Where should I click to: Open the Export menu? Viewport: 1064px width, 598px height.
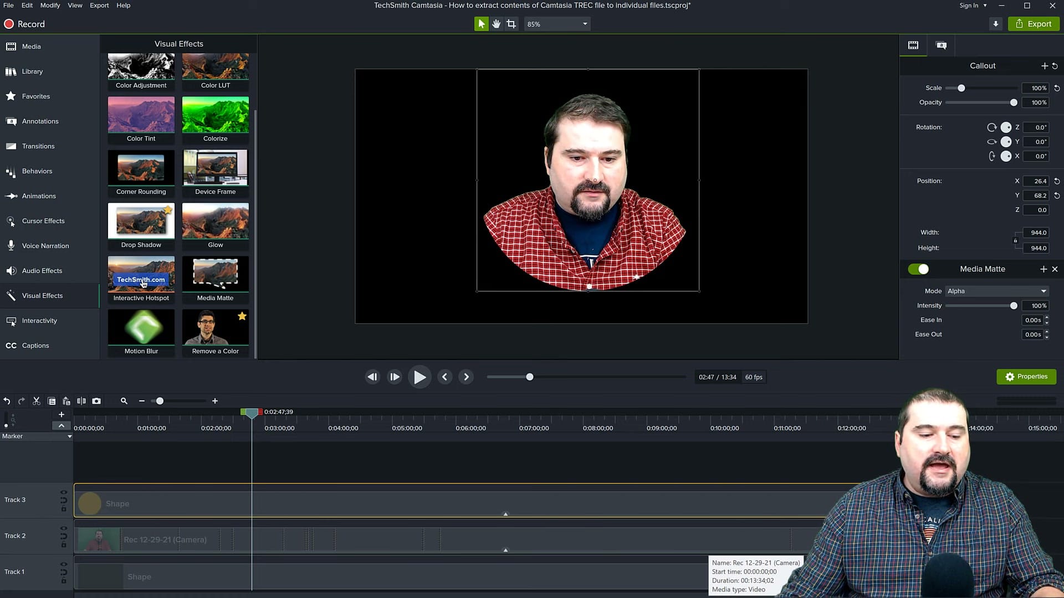pos(99,5)
